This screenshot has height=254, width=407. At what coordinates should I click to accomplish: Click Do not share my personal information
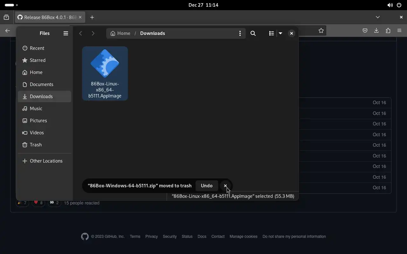pos(294,237)
